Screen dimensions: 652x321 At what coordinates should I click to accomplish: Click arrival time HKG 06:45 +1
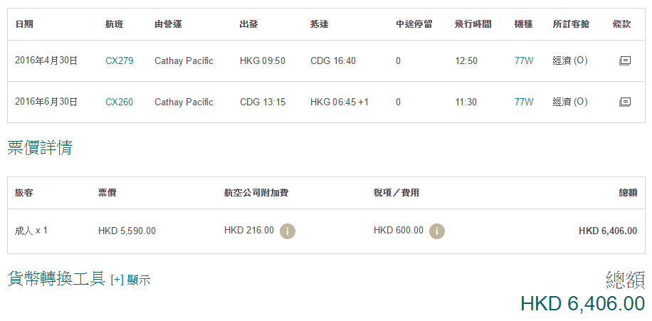point(340,102)
